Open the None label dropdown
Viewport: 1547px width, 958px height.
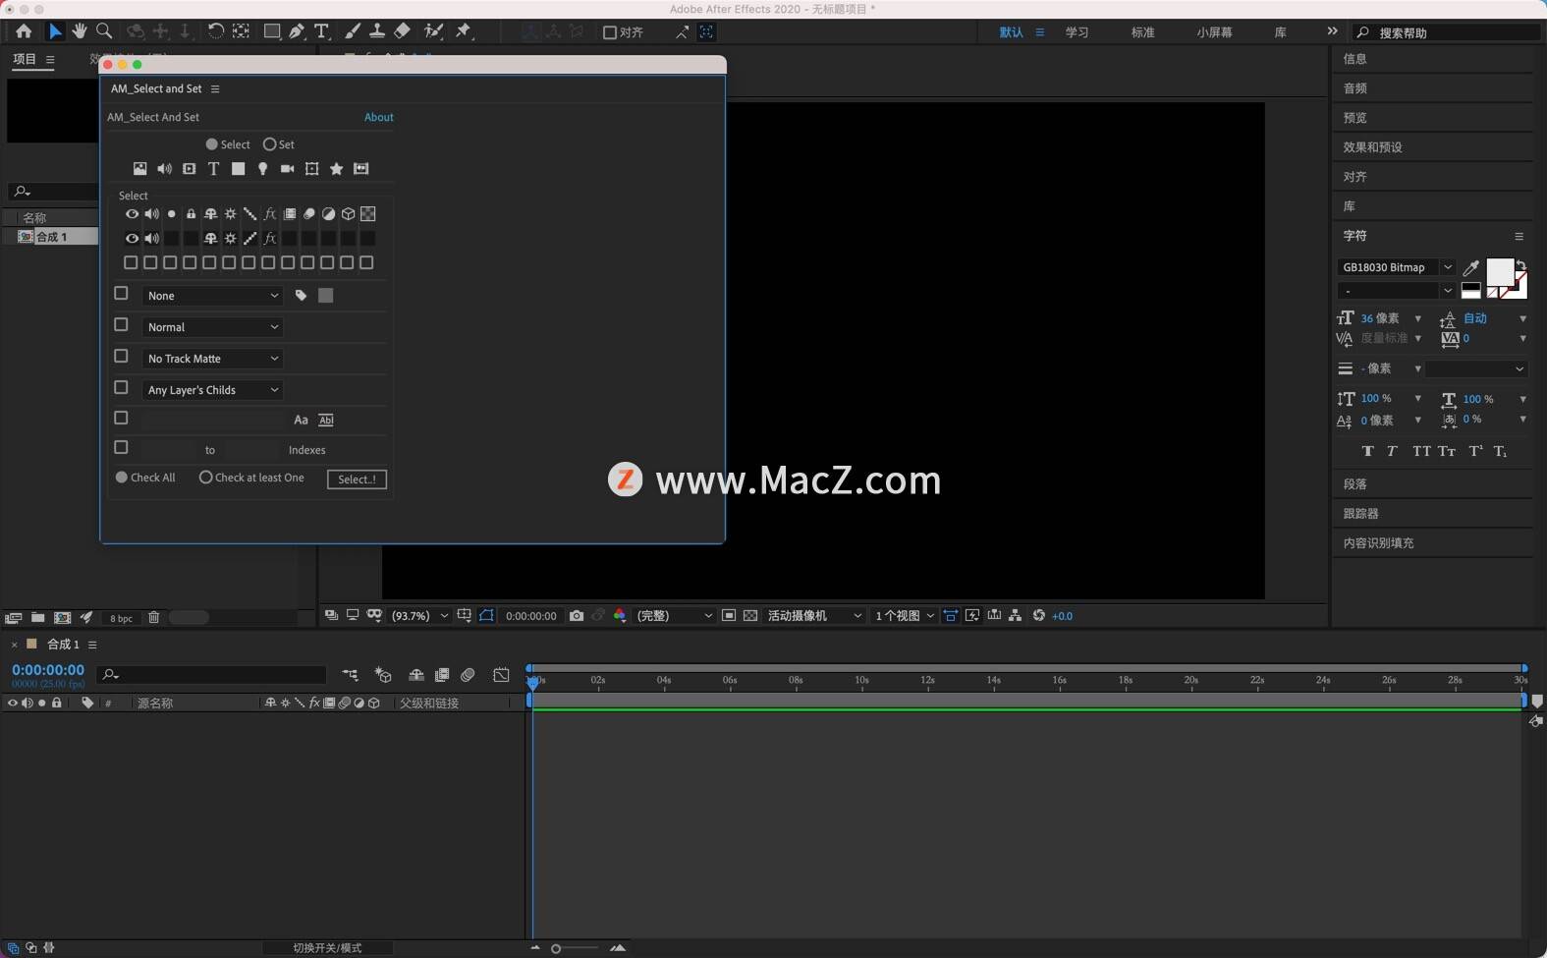(212, 296)
